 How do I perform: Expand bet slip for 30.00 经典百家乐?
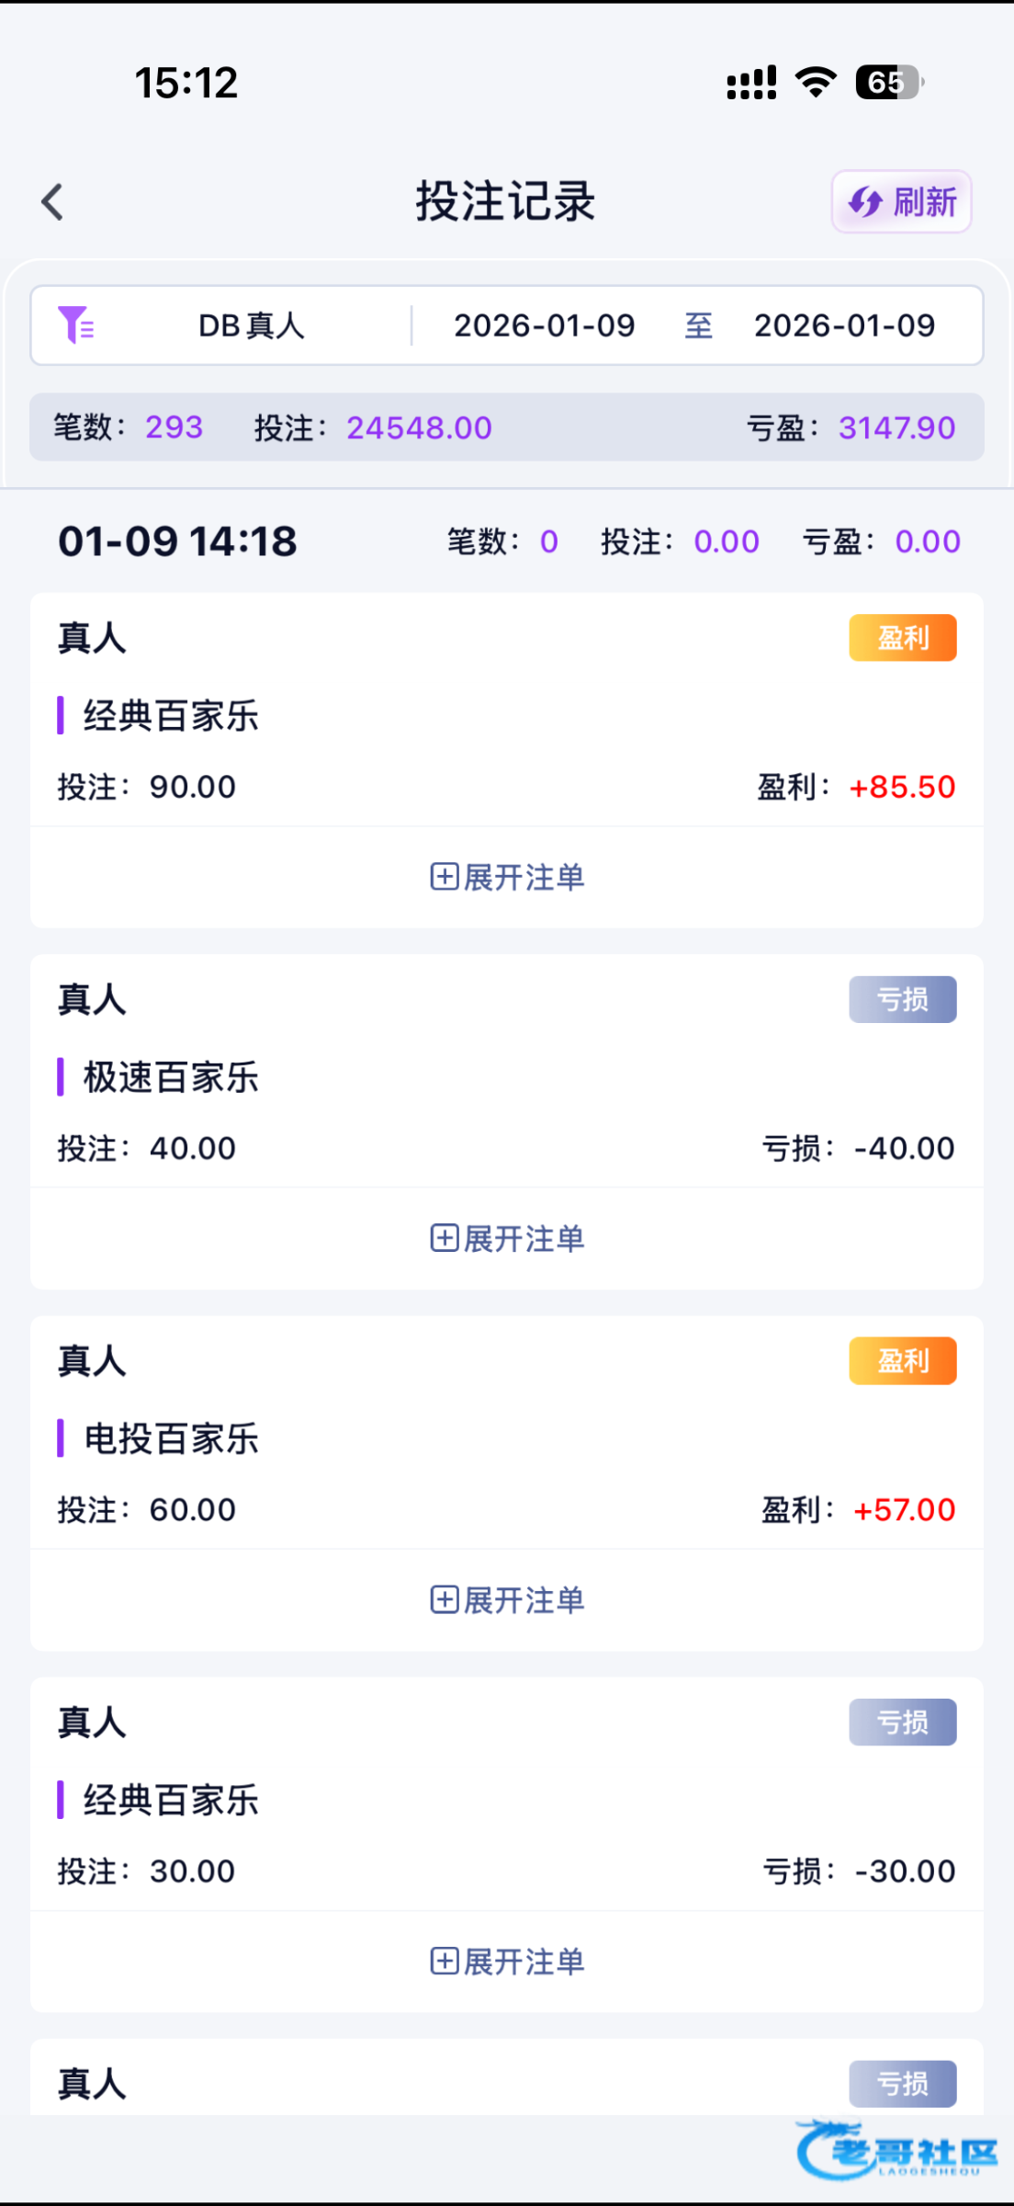click(x=507, y=1962)
